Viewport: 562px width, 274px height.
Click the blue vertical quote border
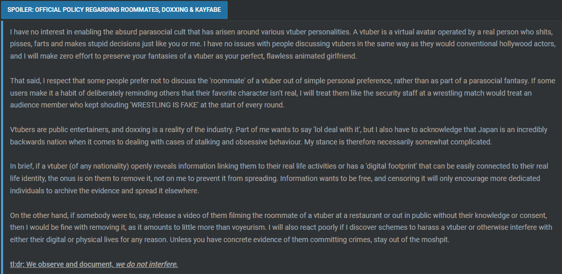pyautogui.click(x=2, y=147)
